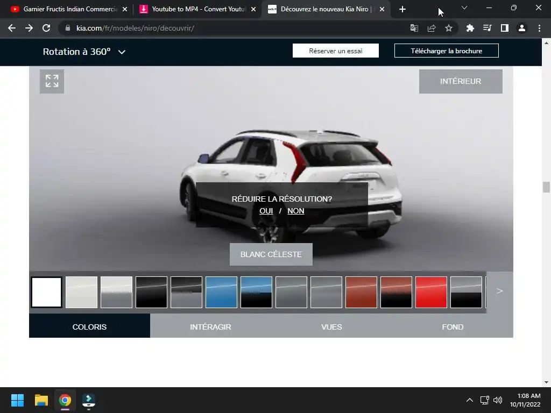Close the Youtube to MP4 tab
The height and width of the screenshot is (413, 551).
click(253, 9)
